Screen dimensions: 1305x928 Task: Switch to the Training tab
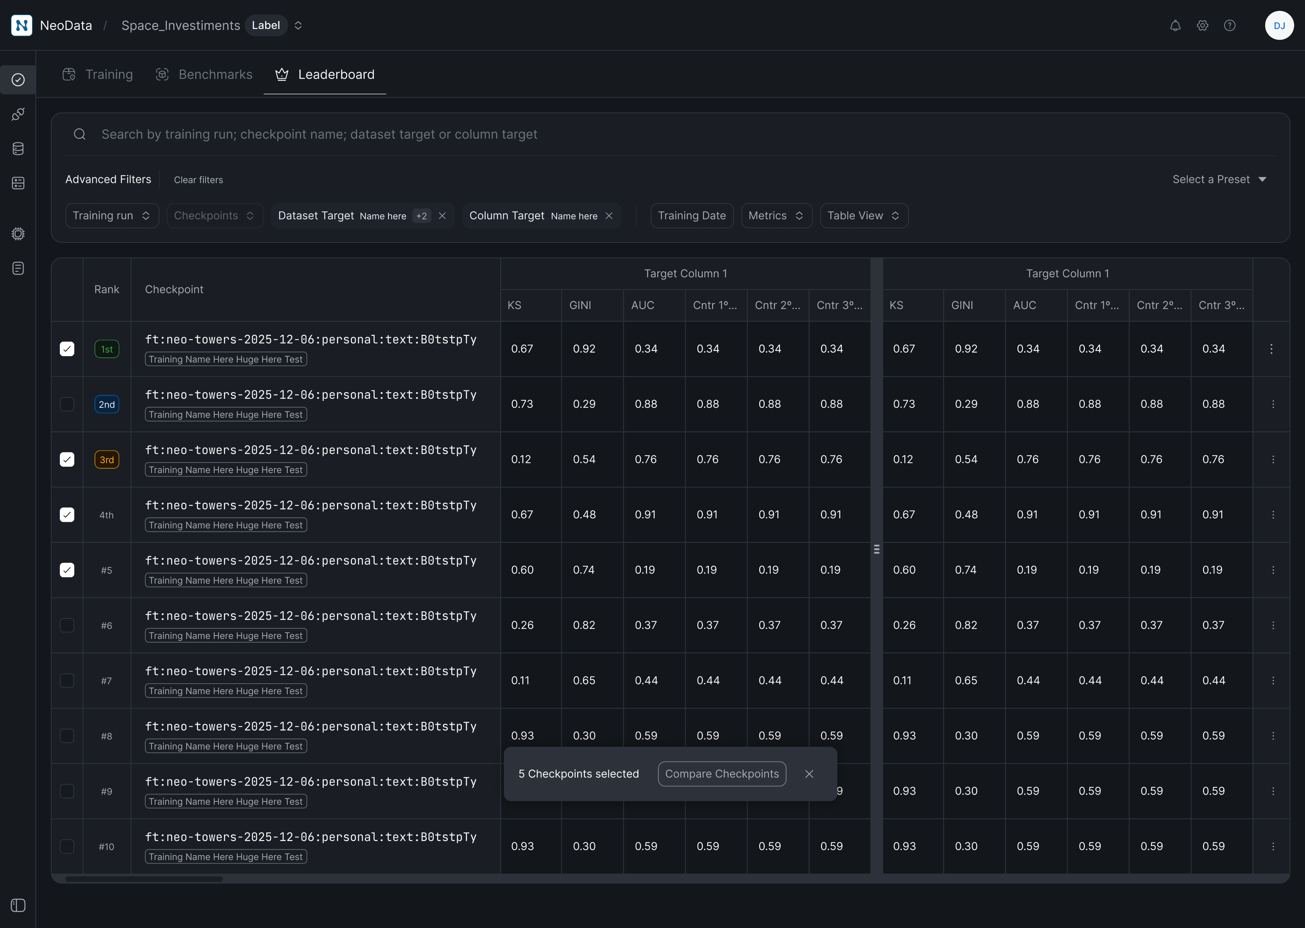98,74
